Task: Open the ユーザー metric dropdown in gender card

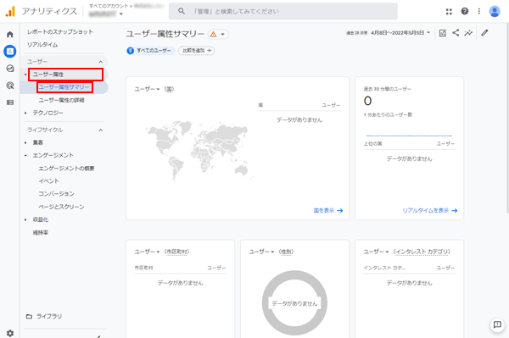Action: pos(261,252)
